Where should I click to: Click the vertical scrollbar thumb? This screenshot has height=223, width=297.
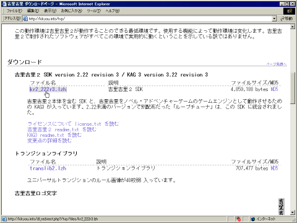(293, 88)
